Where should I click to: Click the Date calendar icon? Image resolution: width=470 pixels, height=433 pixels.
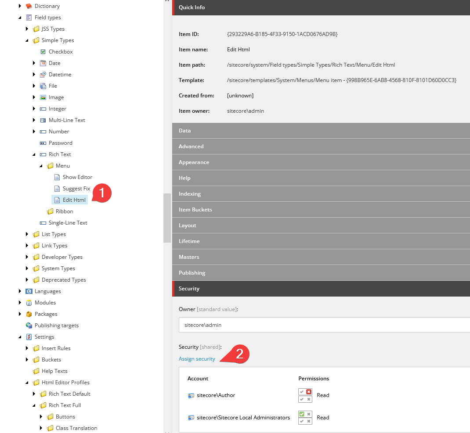43,63
